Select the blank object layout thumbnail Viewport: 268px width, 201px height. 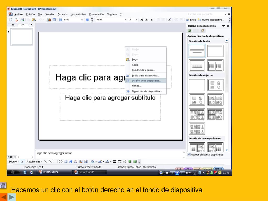point(197,85)
